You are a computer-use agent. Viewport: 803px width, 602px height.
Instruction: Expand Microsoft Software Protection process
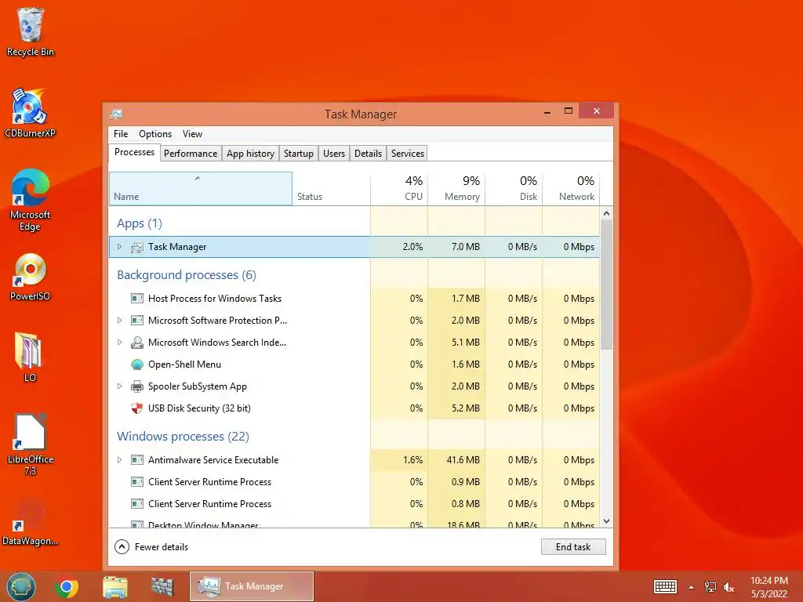click(x=119, y=321)
